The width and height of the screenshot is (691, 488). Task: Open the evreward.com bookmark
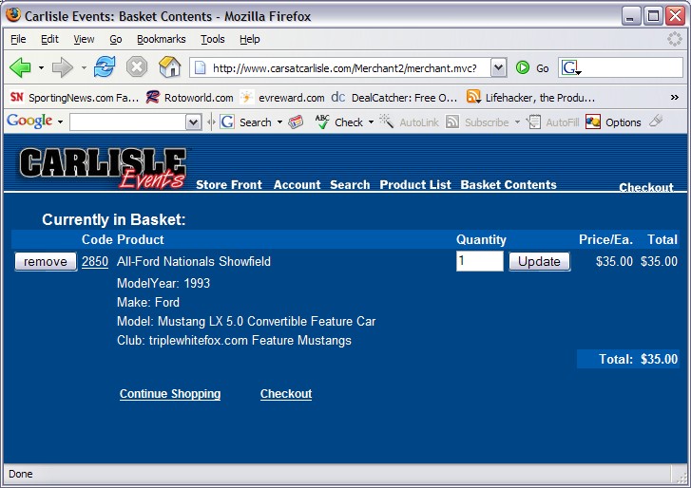pos(282,97)
